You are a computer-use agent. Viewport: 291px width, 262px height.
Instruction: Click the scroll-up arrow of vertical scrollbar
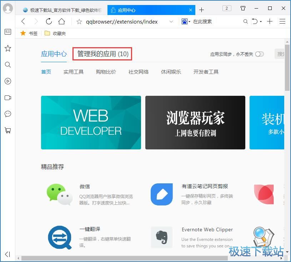[x=287, y=42]
